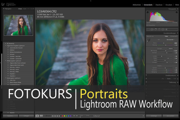Screen dimensions: 180x120
Task: Apply the Kraftvoll preset
Action: coord(12,50)
